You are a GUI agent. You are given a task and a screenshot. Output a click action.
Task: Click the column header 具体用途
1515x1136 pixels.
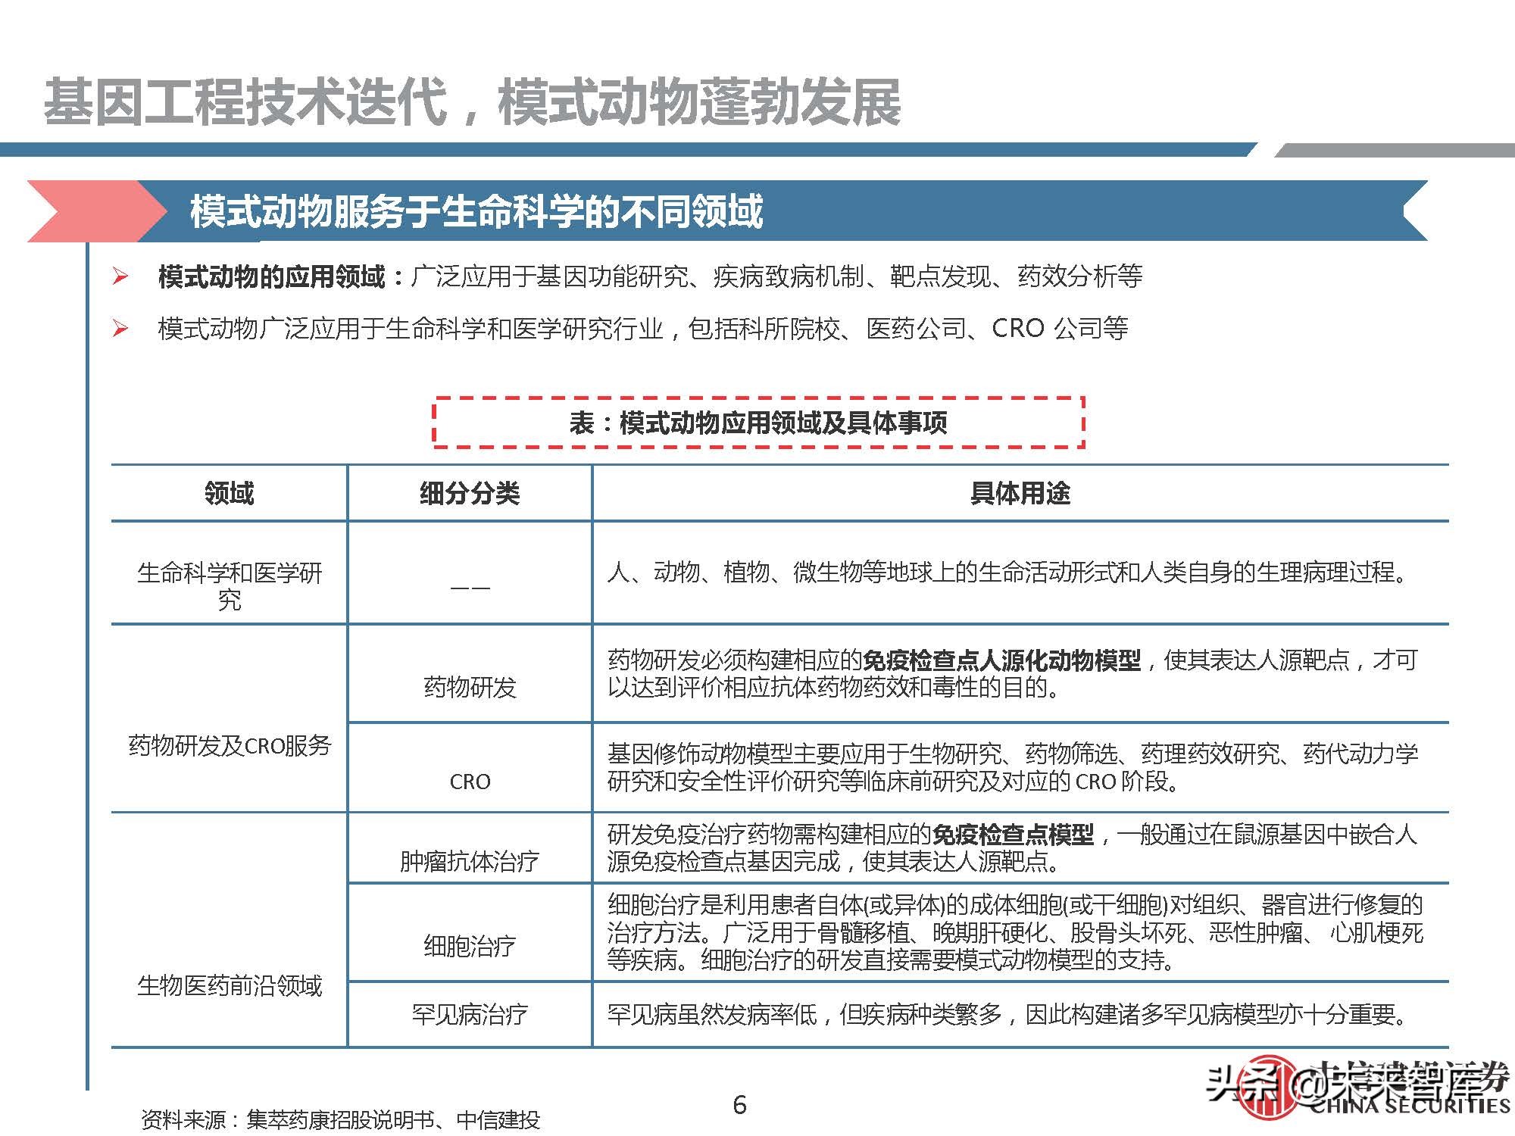coord(1020,493)
